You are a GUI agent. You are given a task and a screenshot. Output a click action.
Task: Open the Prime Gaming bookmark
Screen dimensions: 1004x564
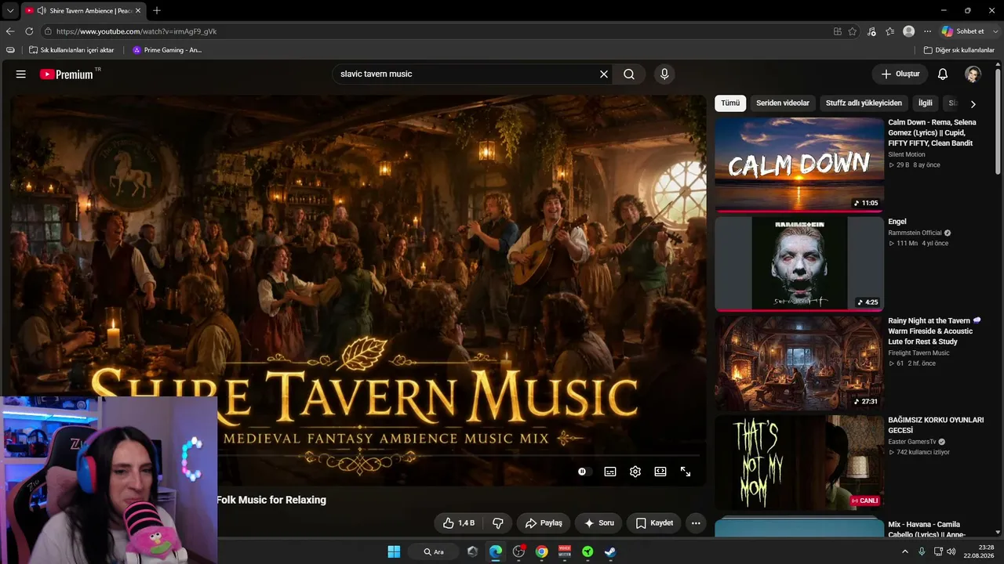(167, 50)
